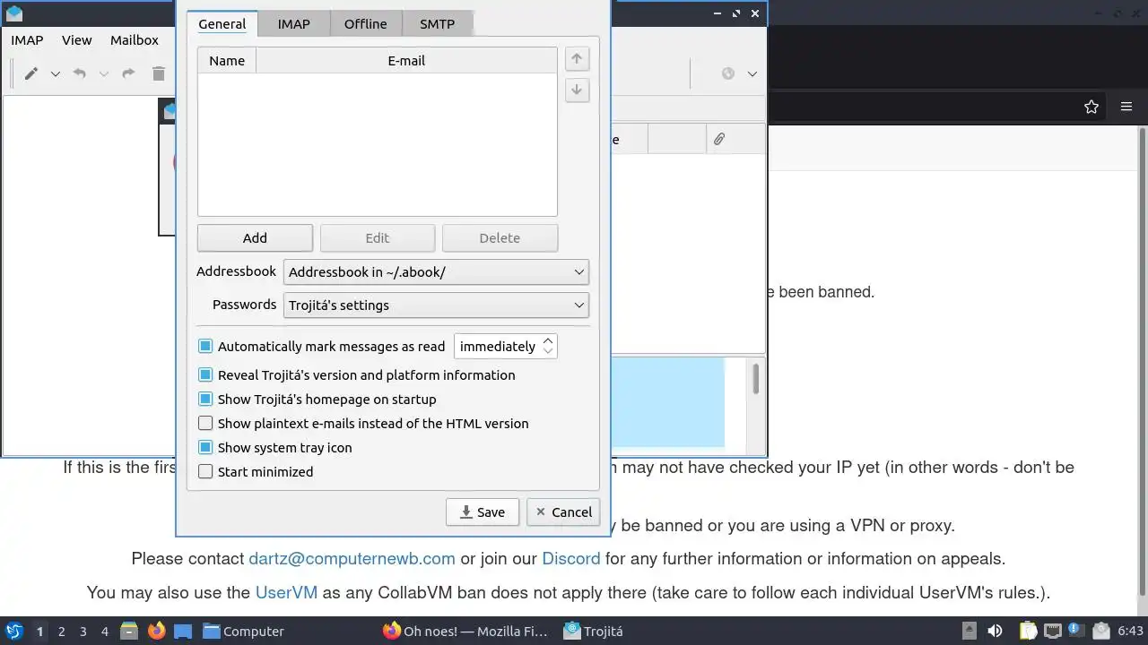The height and width of the screenshot is (645, 1148).
Task: Open the View menu in Trojitá
Action: (77, 40)
